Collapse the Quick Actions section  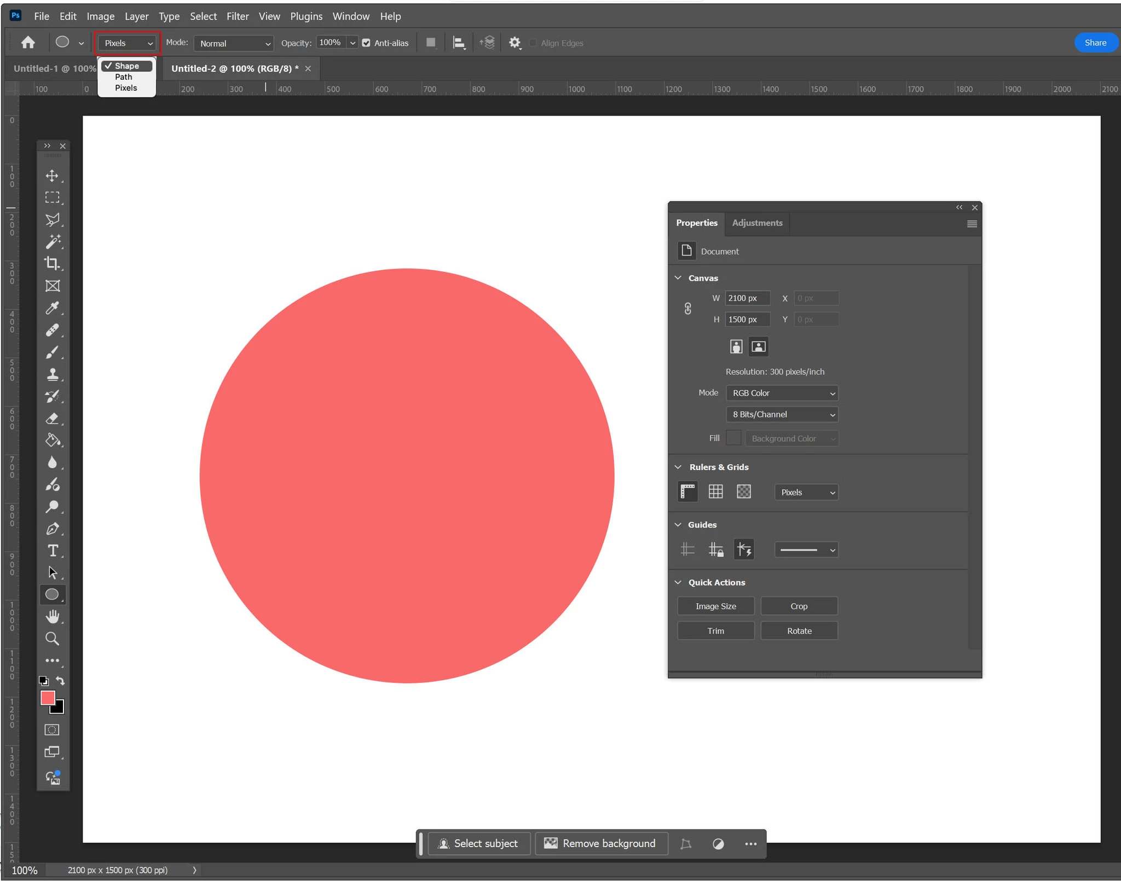pyautogui.click(x=678, y=582)
